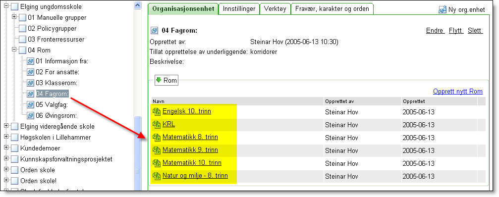Click the tree panel scrollbar up arrow

(x=137, y=5)
